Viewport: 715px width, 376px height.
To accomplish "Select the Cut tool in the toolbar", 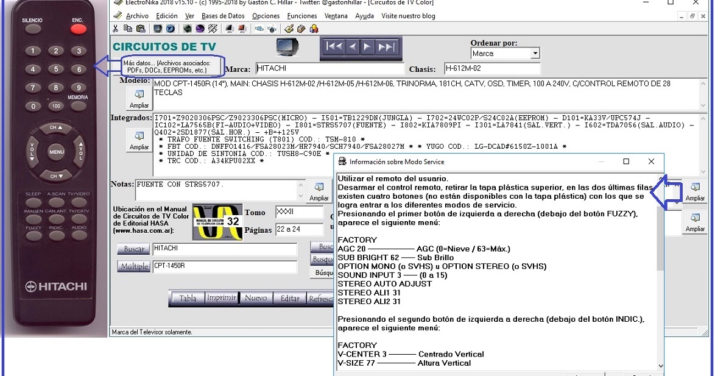I will click(116, 29).
